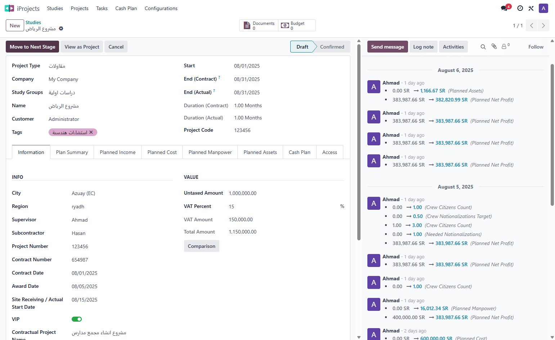
Task: Open the debug tools icon
Action: click(x=531, y=8)
